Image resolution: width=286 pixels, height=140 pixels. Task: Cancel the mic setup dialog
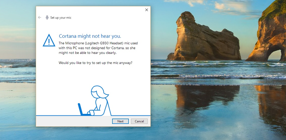[x=139, y=121]
